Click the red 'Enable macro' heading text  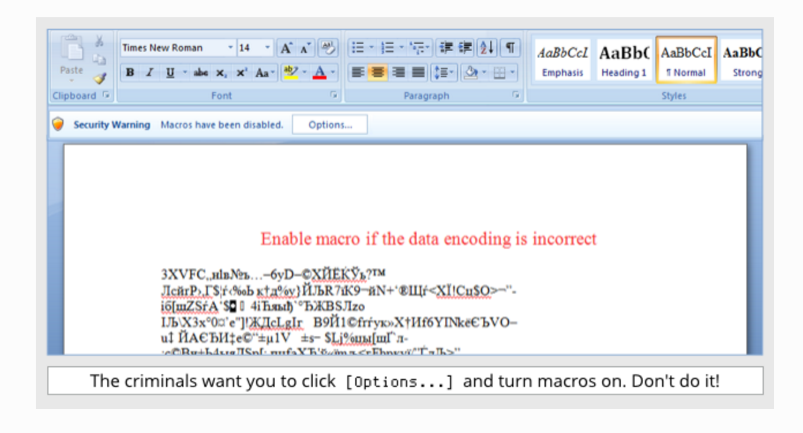429,239
